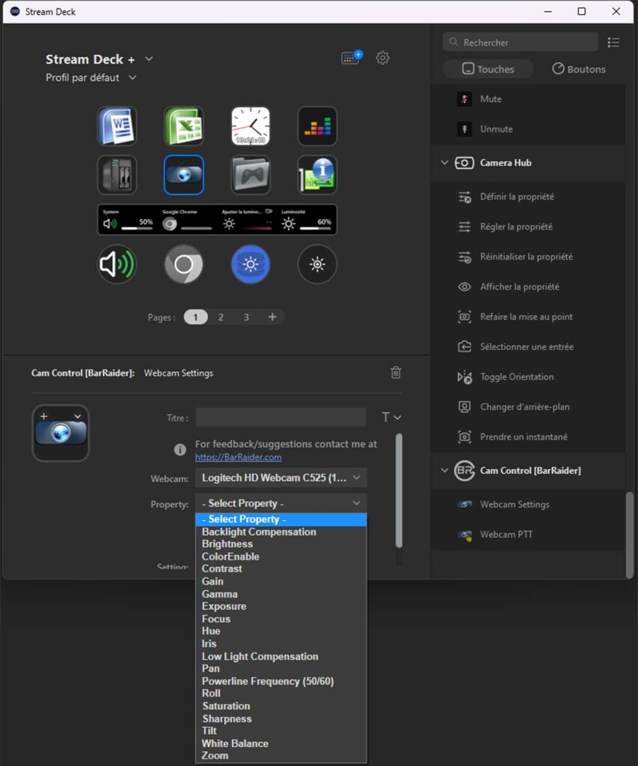The width and height of the screenshot is (638, 766).
Task: Collapse the Camera Hub section
Action: click(x=444, y=163)
